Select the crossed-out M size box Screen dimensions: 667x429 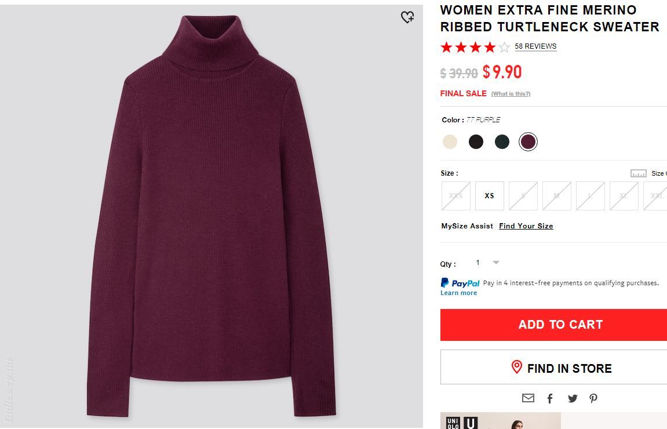coord(557,196)
